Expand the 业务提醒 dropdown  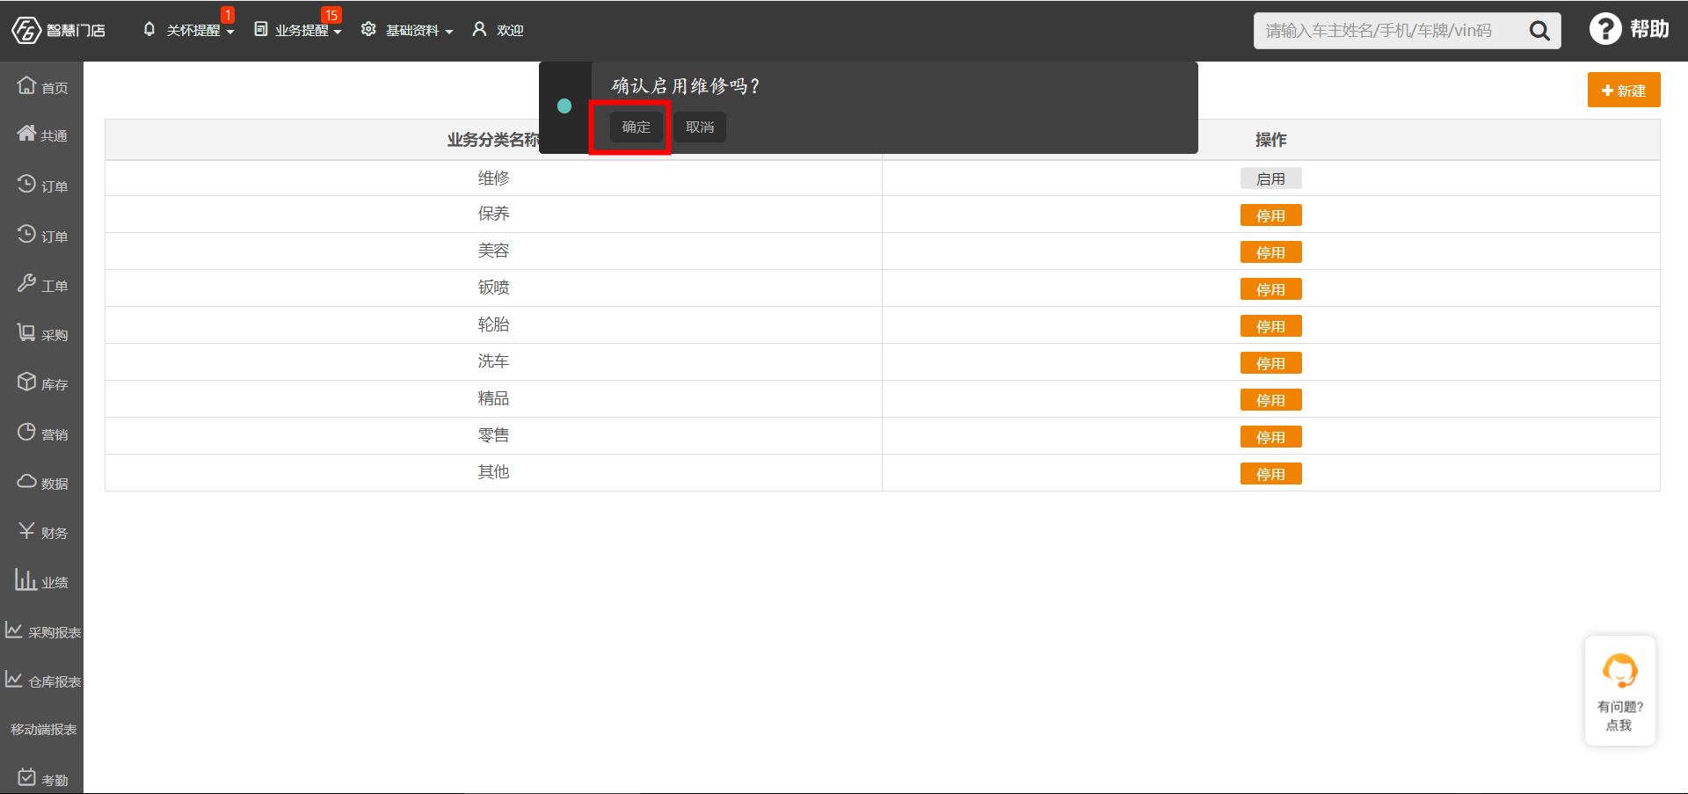pos(297,30)
